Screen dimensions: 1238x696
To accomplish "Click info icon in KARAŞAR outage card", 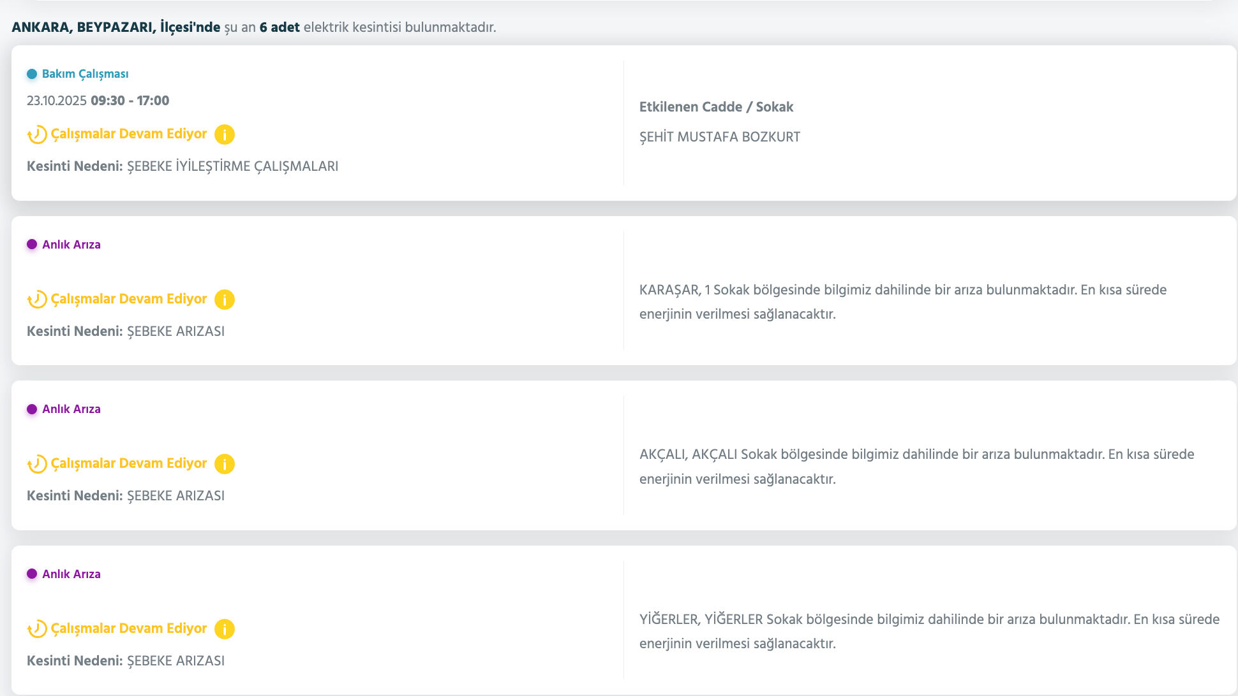I will click(x=224, y=300).
